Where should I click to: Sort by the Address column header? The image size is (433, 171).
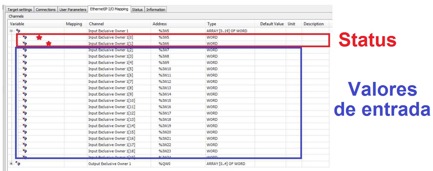coord(178,24)
